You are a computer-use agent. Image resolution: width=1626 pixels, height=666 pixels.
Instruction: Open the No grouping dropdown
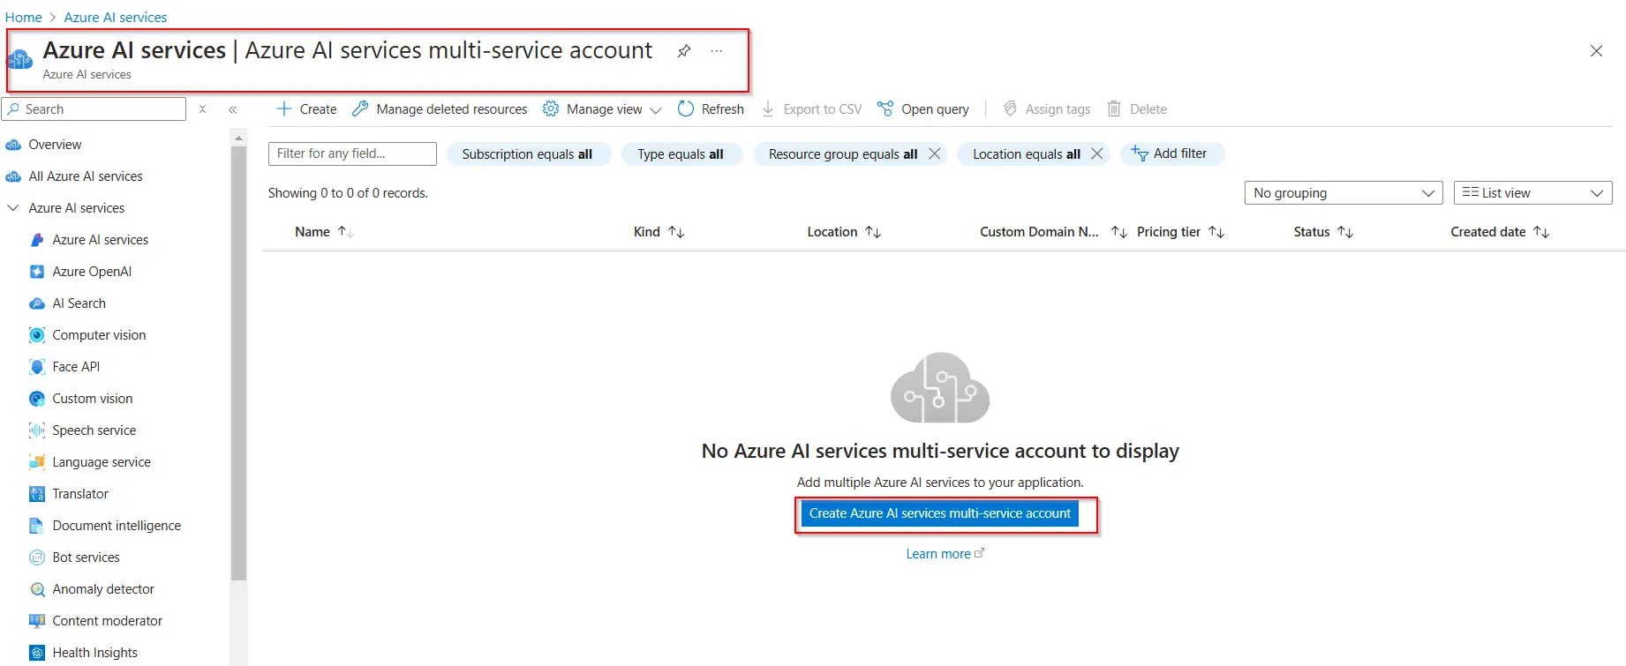(1344, 193)
